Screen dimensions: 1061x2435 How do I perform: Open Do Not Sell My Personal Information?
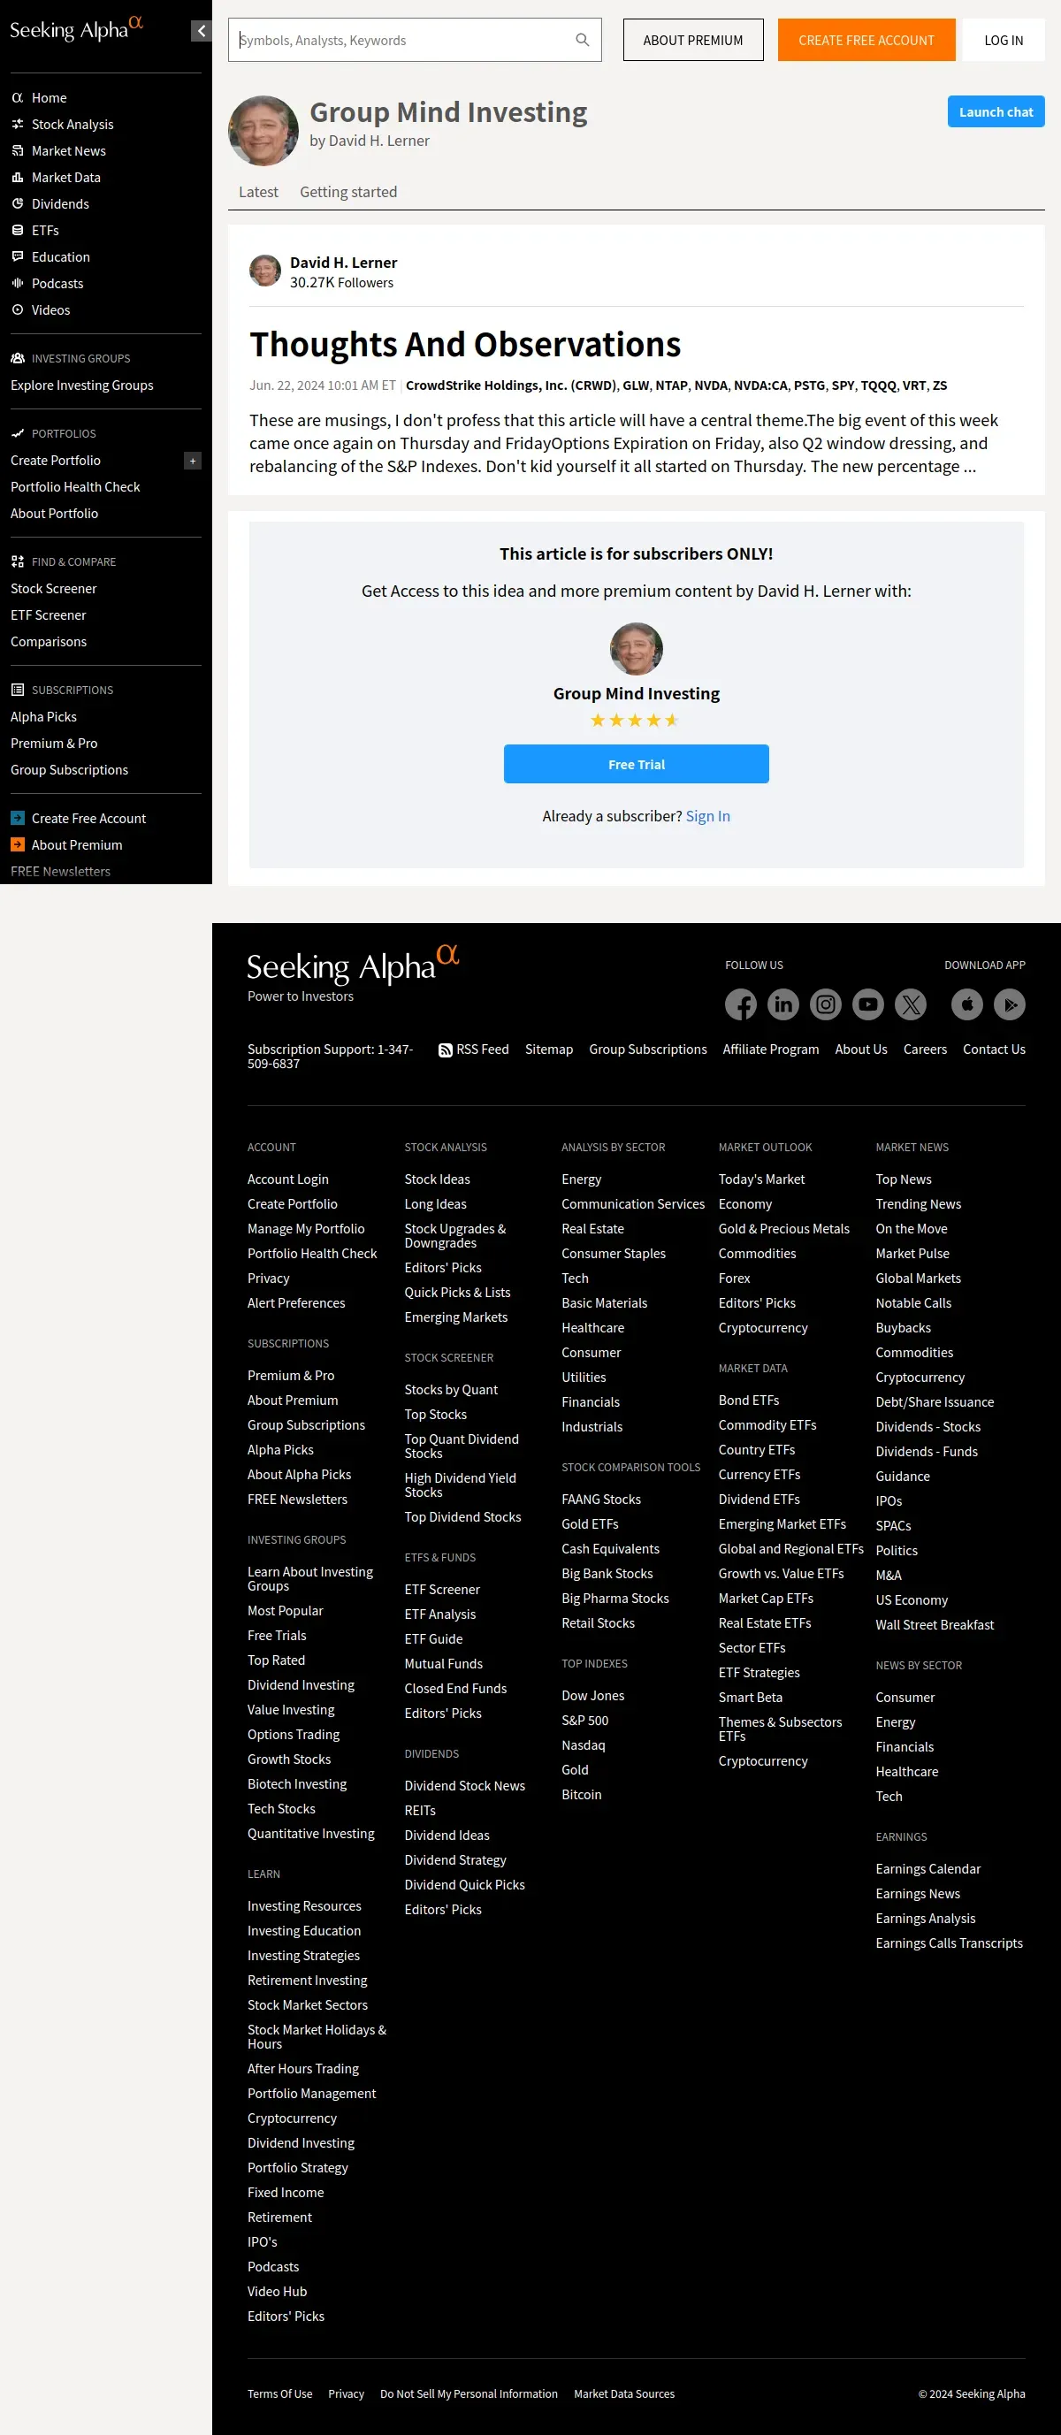pos(469,2394)
